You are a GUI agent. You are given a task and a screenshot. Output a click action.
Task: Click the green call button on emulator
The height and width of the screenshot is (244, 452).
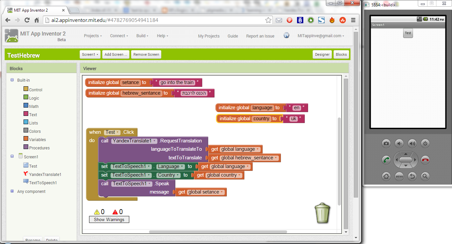pyautogui.click(x=386, y=160)
